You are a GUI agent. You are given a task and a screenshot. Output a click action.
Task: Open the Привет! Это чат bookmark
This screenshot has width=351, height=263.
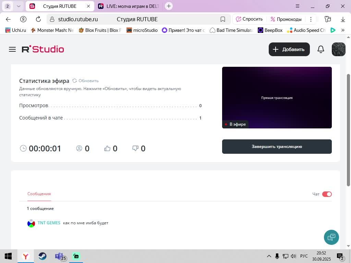click(x=183, y=30)
